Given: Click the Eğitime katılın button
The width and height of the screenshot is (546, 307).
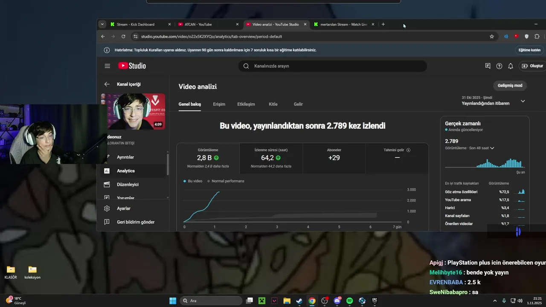Looking at the screenshot, I should (529, 50).
